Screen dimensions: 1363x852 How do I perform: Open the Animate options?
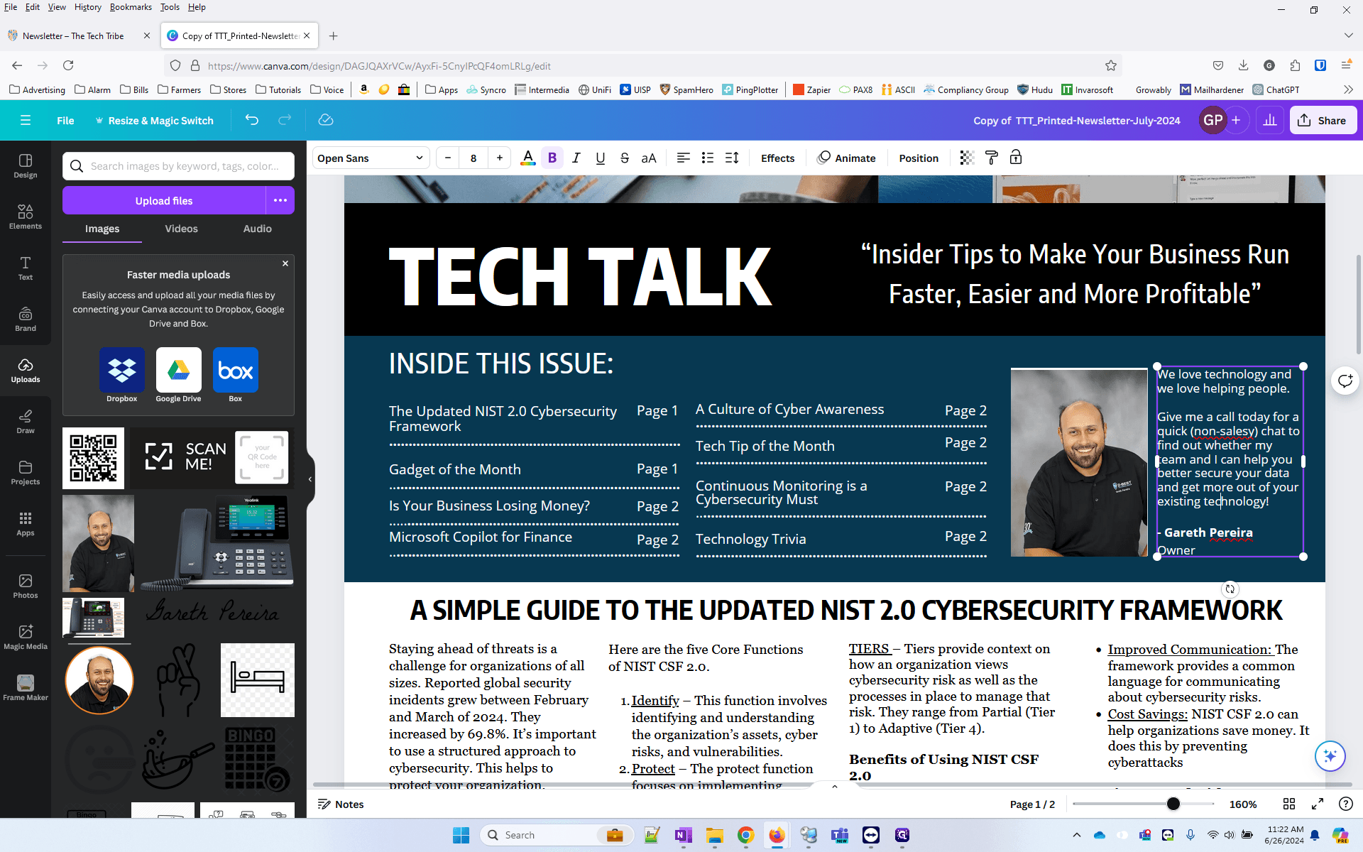click(x=847, y=158)
